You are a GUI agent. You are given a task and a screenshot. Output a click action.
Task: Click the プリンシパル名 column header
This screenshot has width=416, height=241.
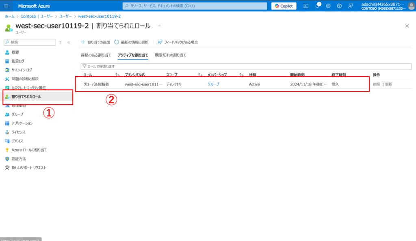coord(135,75)
